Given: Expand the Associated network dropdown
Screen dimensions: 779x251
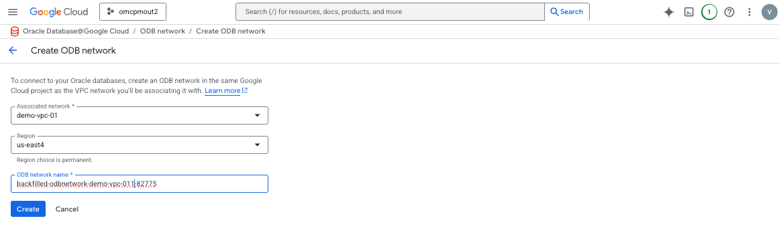Looking at the screenshot, I should 140,115.
